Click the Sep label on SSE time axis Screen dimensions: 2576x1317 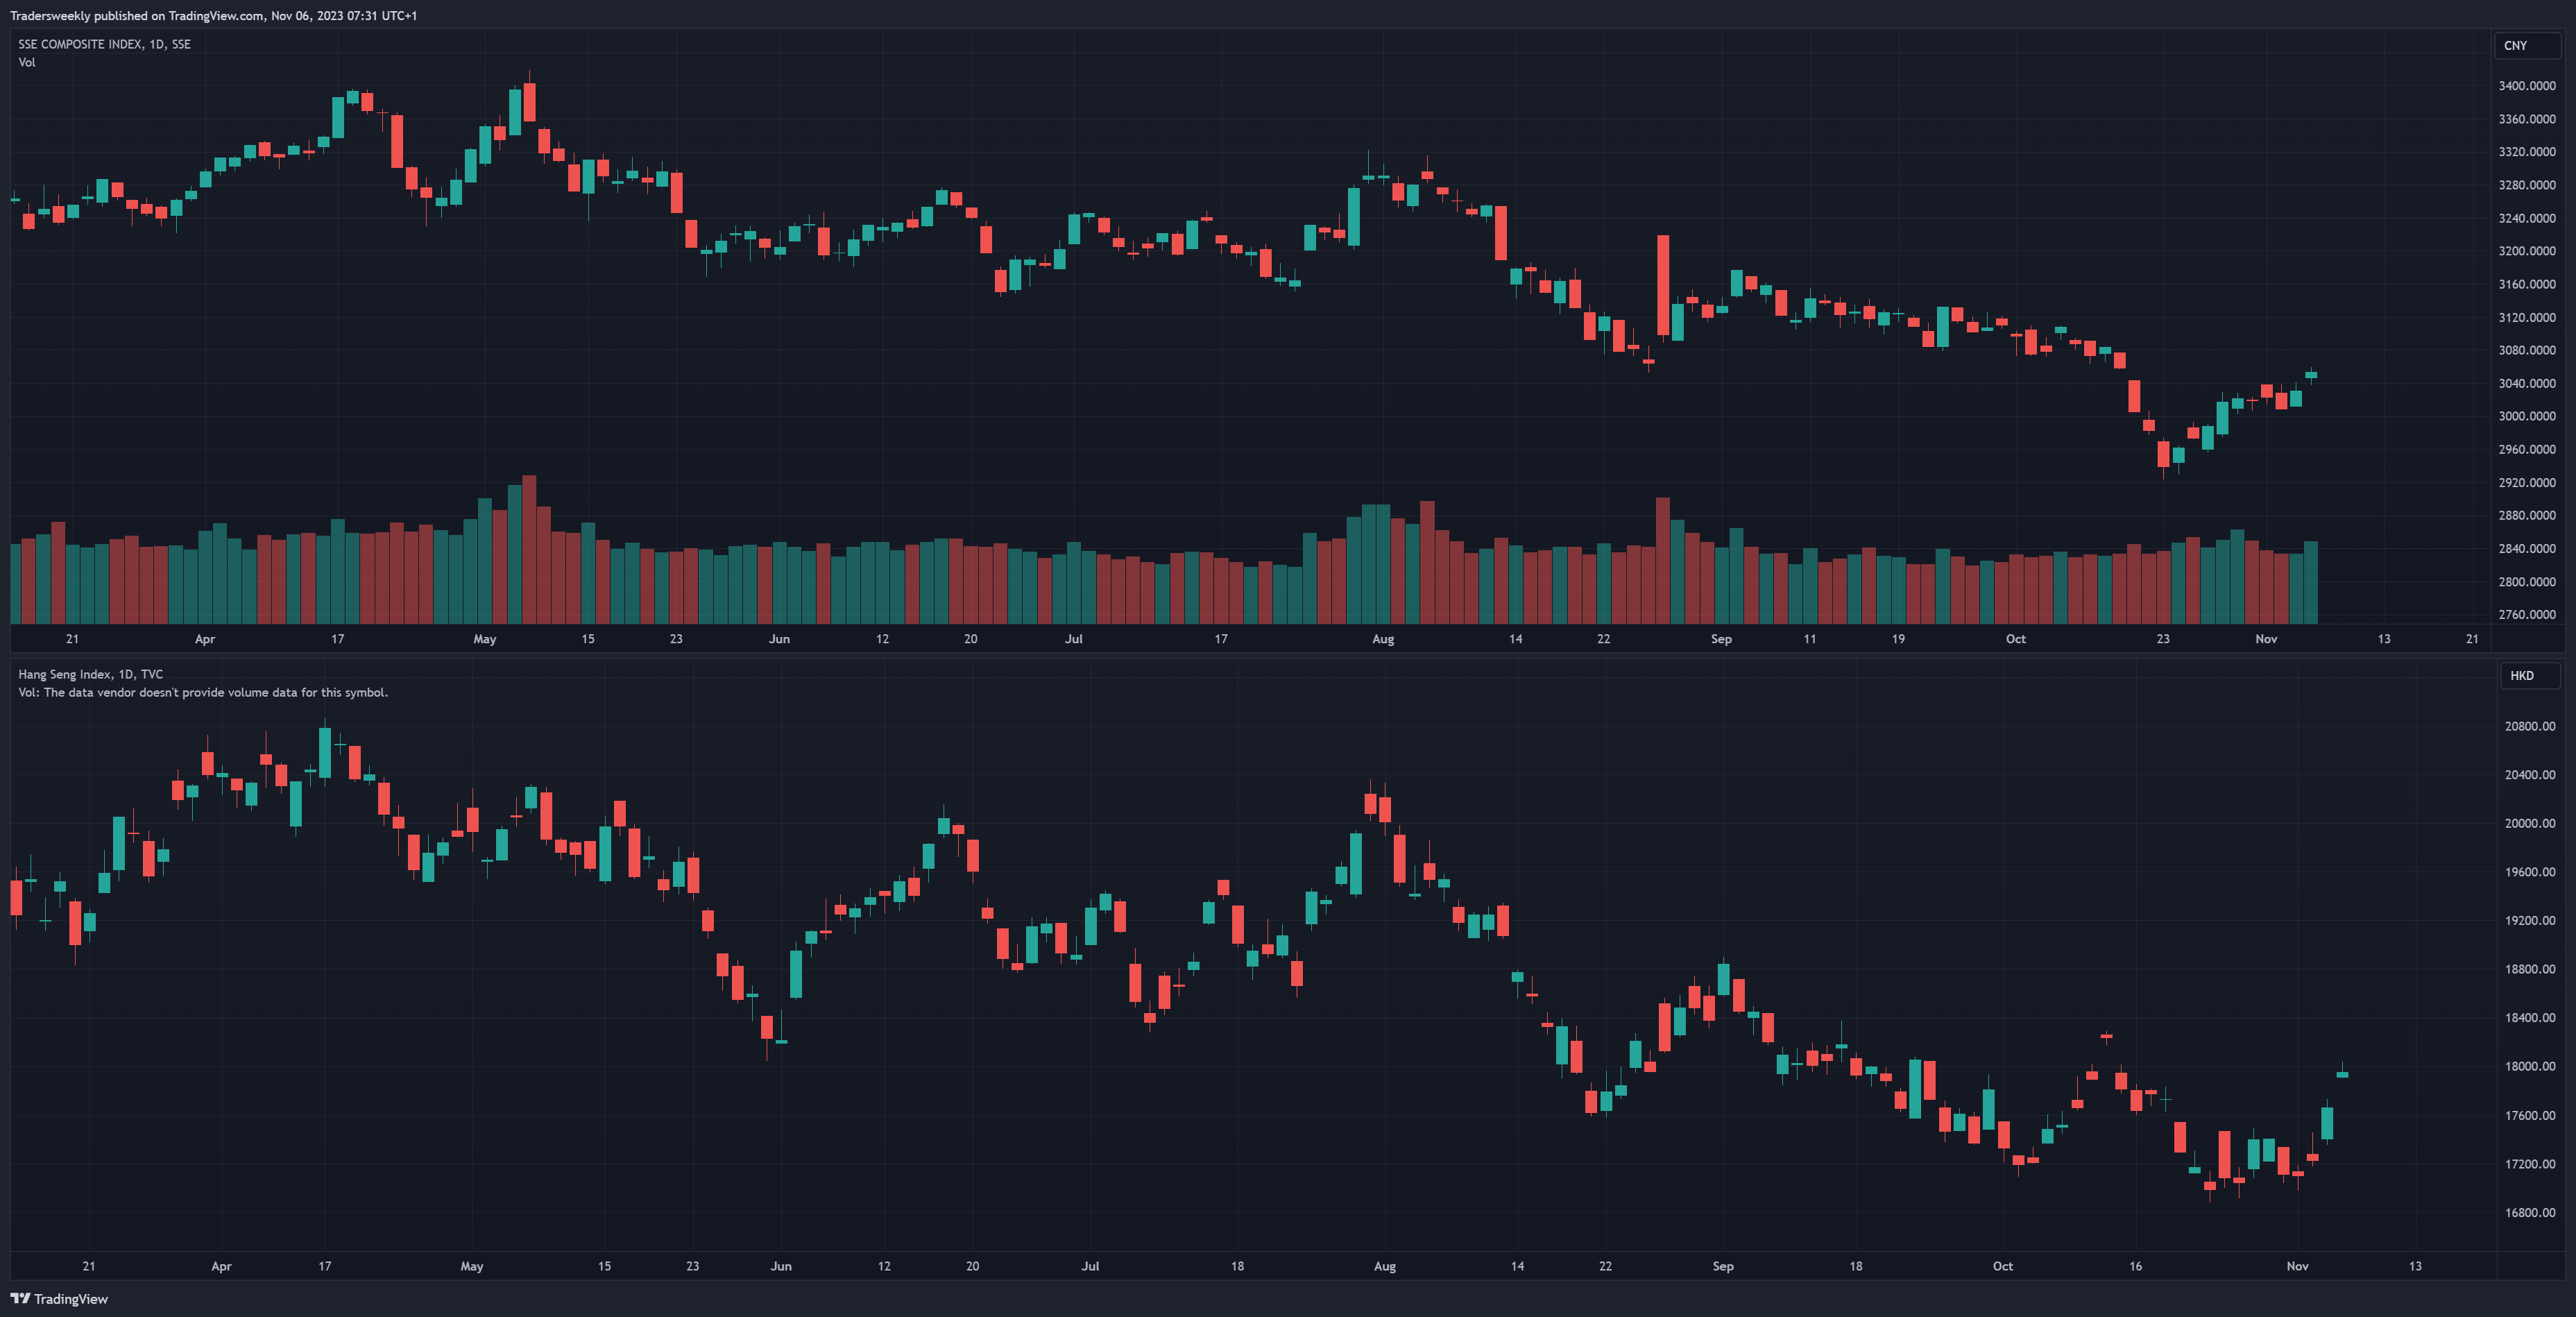pyautogui.click(x=1721, y=638)
